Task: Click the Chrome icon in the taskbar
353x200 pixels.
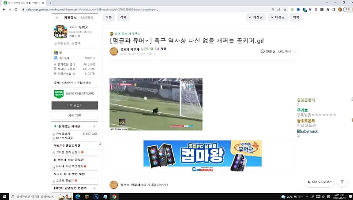Action: pos(114,196)
